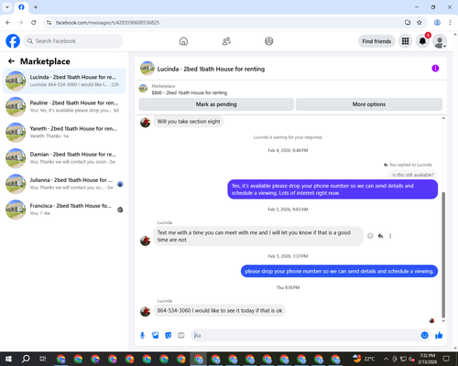Click conversation header title Lucinda
The height and width of the screenshot is (366, 458).
[211, 69]
